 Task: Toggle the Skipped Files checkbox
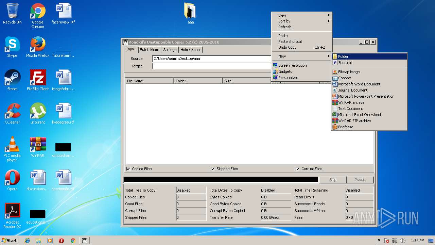213,169
